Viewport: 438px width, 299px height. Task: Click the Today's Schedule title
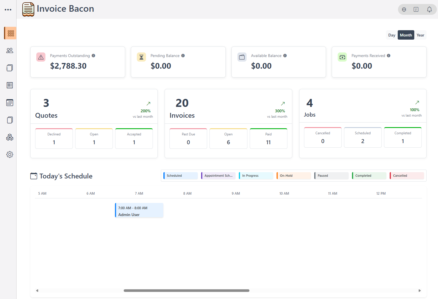tap(66, 176)
